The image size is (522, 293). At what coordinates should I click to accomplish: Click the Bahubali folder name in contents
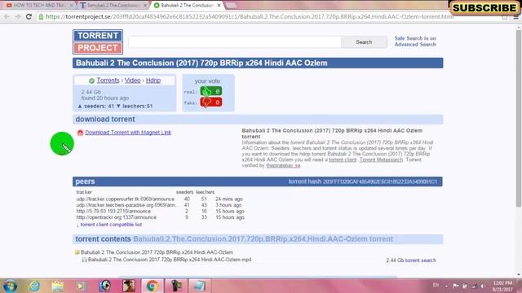[157, 252]
